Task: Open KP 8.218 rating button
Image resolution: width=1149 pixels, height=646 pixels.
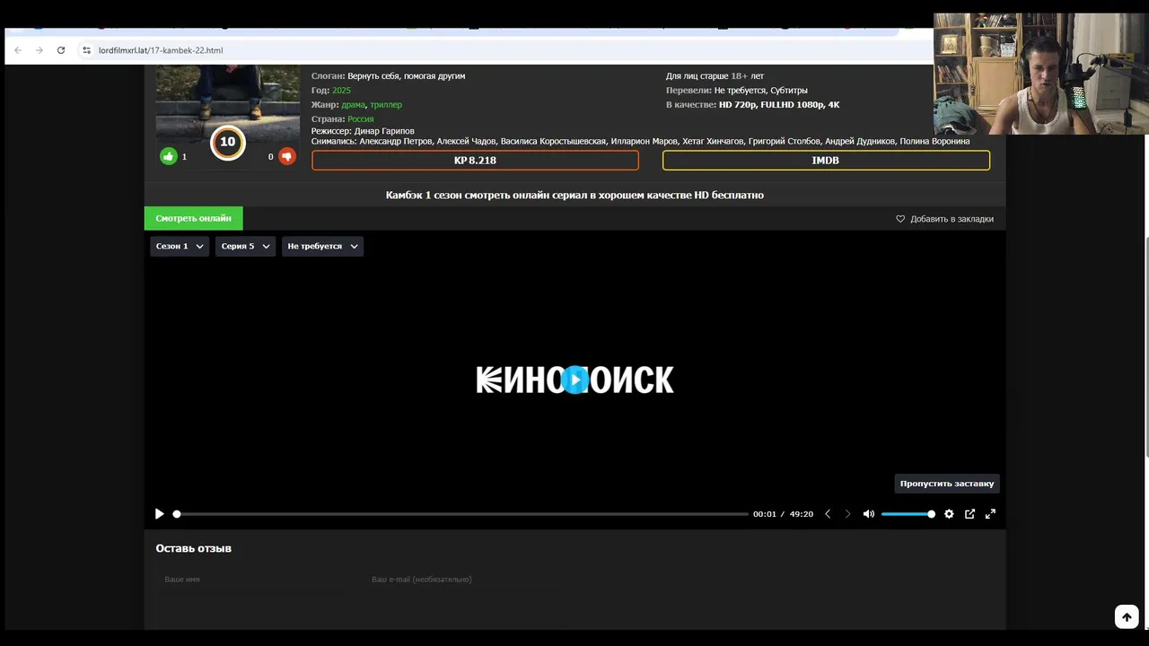Action: tap(475, 161)
